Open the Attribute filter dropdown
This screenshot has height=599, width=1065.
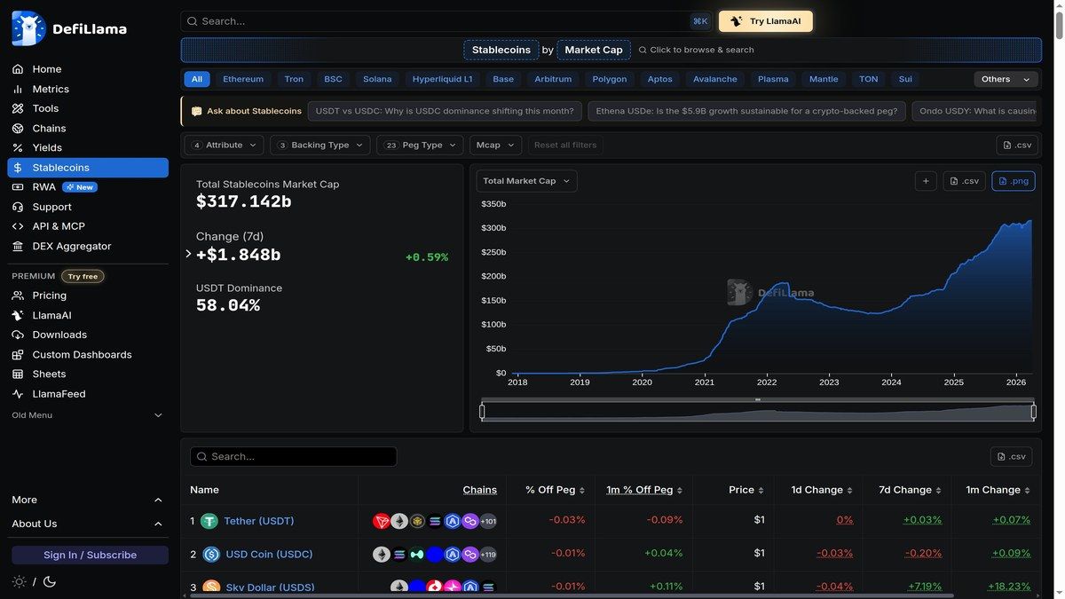pyautogui.click(x=223, y=145)
